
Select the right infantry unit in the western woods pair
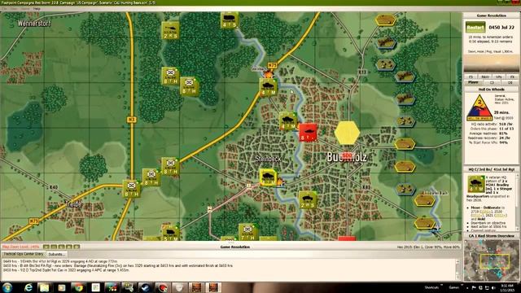(190, 86)
